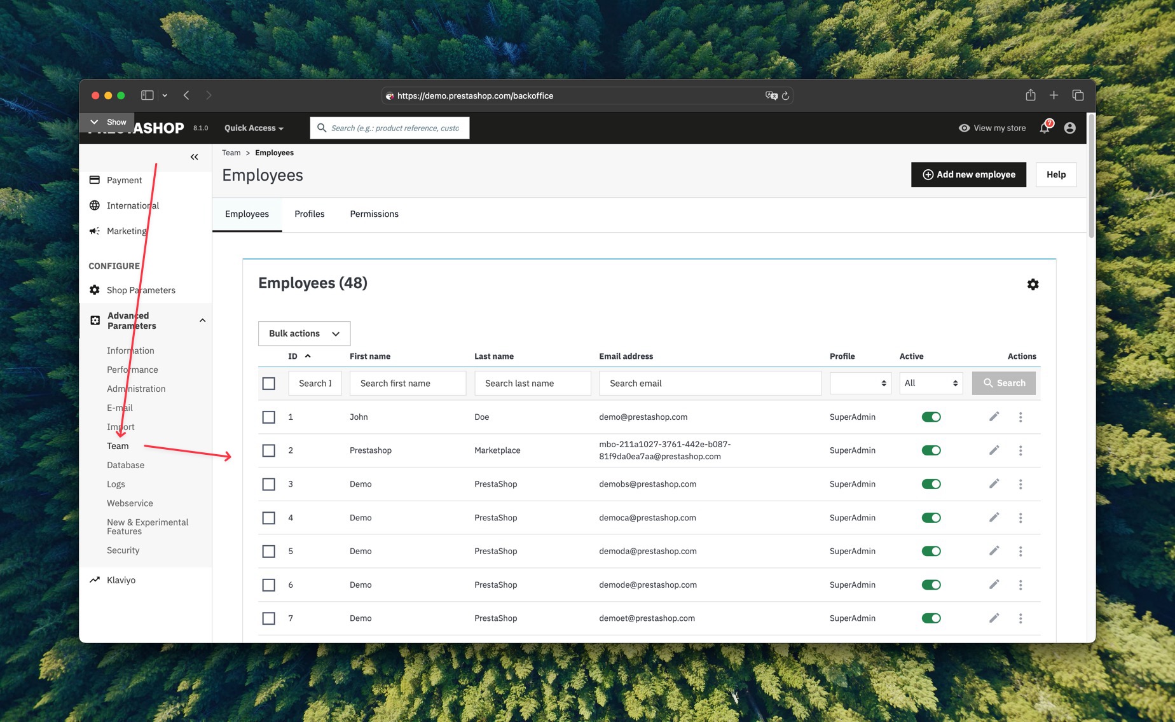Click Add new employee button
Image resolution: width=1175 pixels, height=722 pixels.
[968, 174]
